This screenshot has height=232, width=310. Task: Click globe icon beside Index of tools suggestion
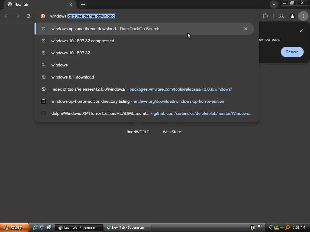click(x=44, y=89)
